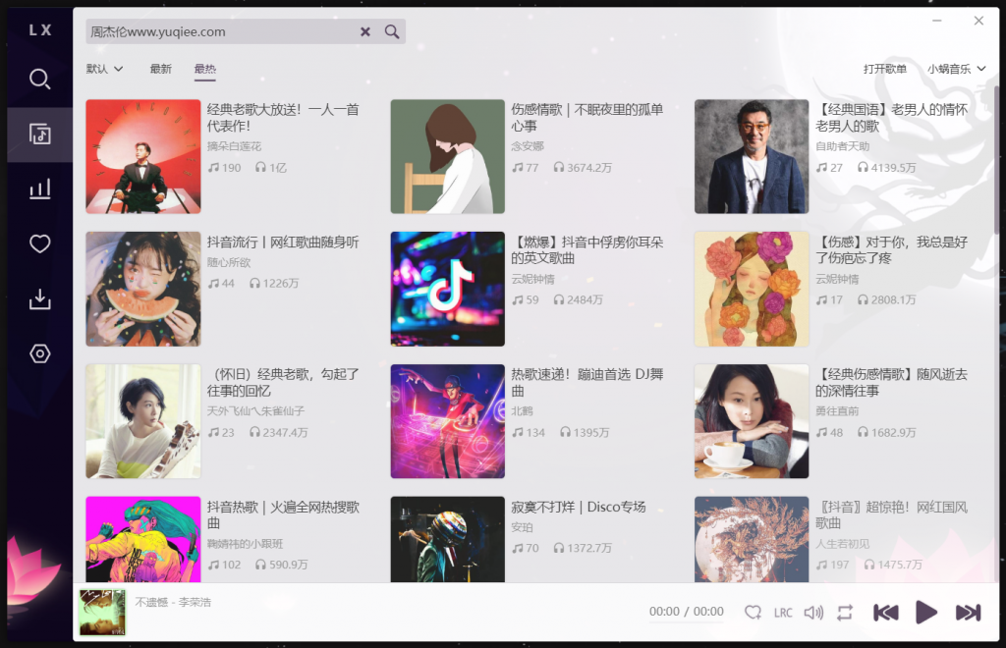Open settings via the gear icon
Image resolution: width=1006 pixels, height=648 pixels.
(x=39, y=353)
